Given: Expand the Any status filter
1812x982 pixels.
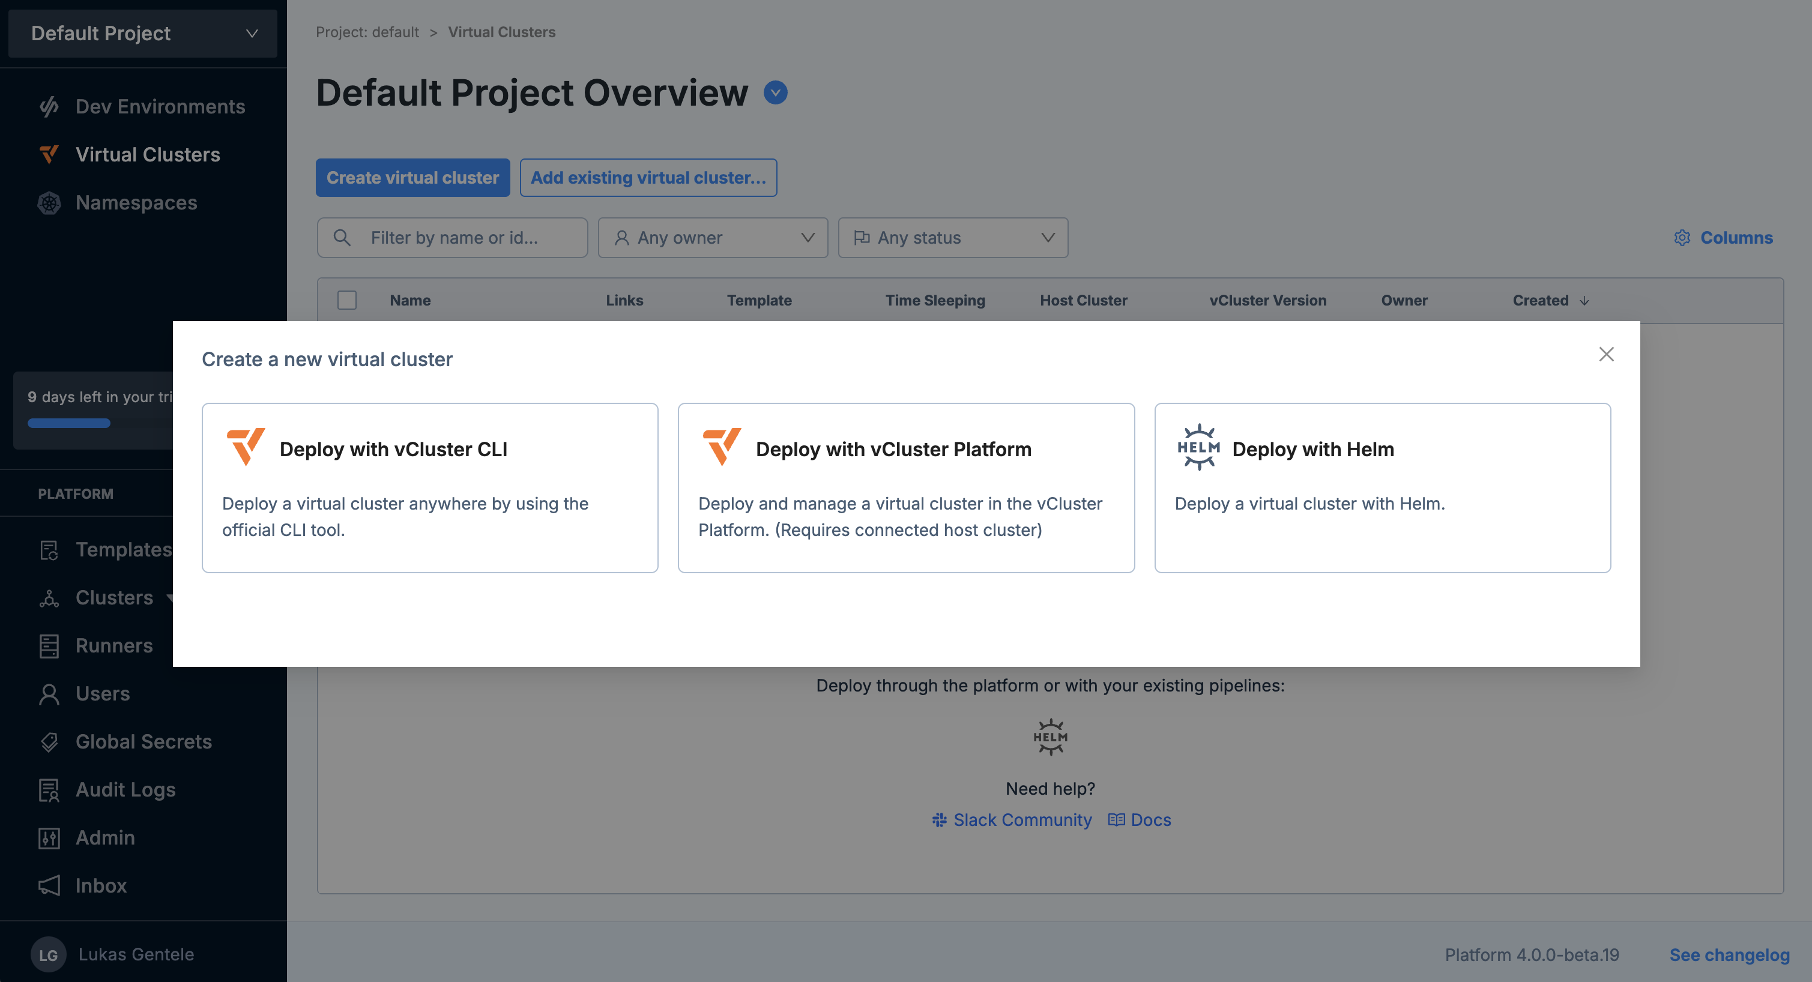Looking at the screenshot, I should (x=952, y=238).
